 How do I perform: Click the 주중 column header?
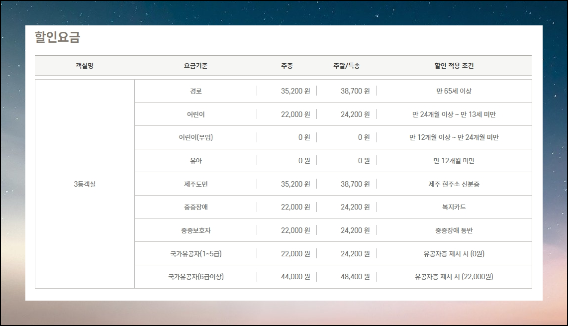pos(287,66)
